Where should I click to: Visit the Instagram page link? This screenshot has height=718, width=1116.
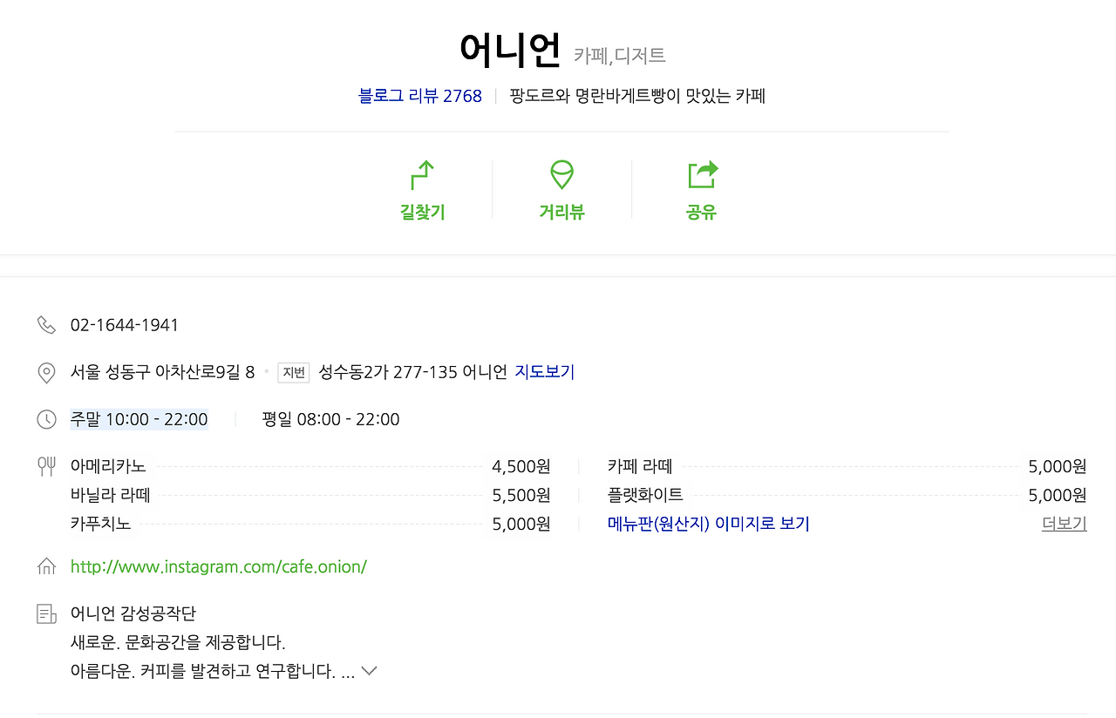click(219, 566)
